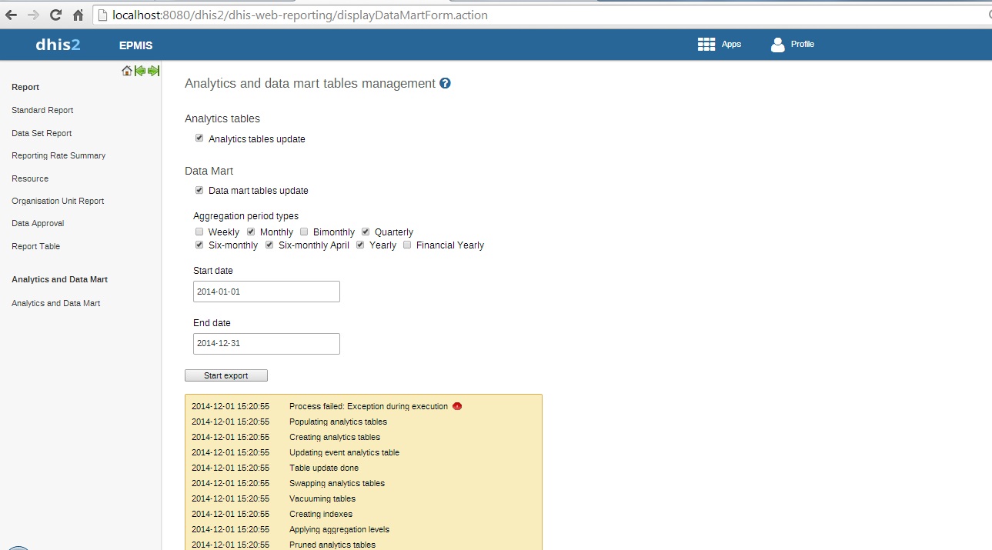Open Data Set Report in sidebar
This screenshot has width=992, height=550.
pyautogui.click(x=42, y=133)
